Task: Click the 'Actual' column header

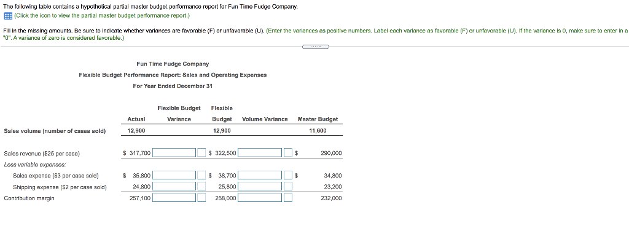Action: tap(136, 119)
